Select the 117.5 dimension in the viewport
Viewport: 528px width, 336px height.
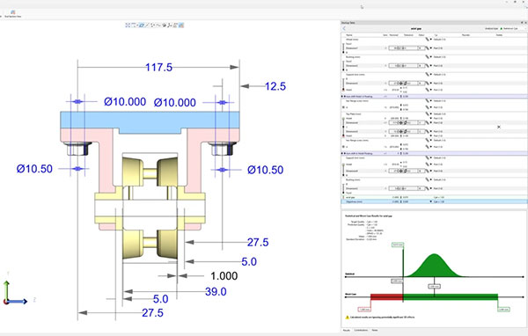point(159,68)
